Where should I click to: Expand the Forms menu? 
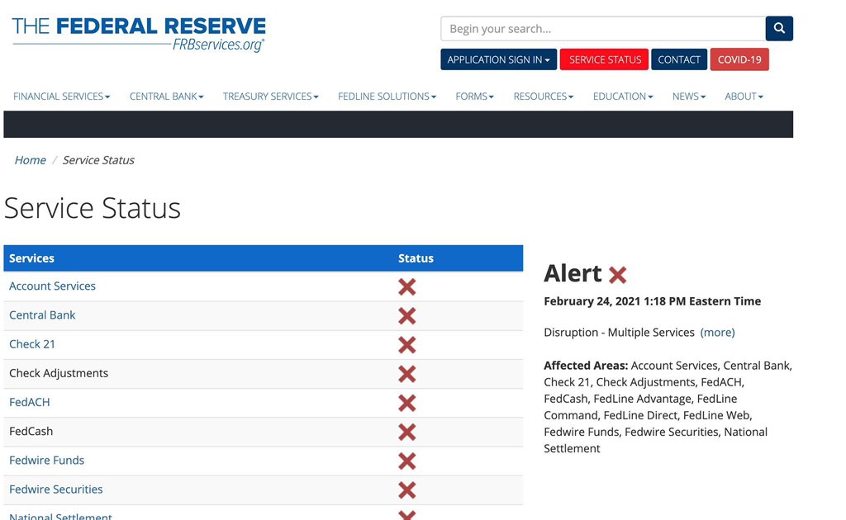pos(474,97)
